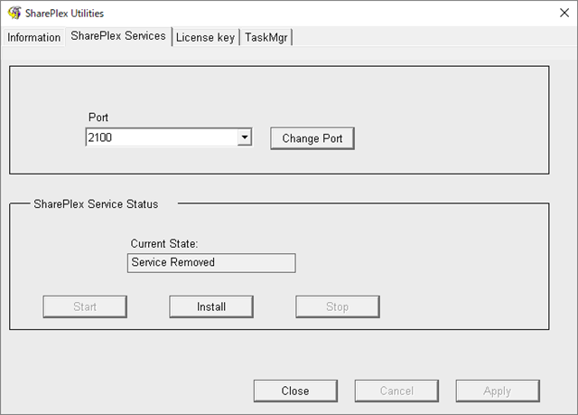Click the Stop service button
The width and height of the screenshot is (578, 415).
pos(337,307)
